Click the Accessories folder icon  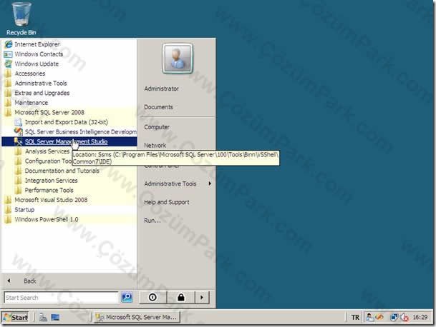[x=8, y=74]
